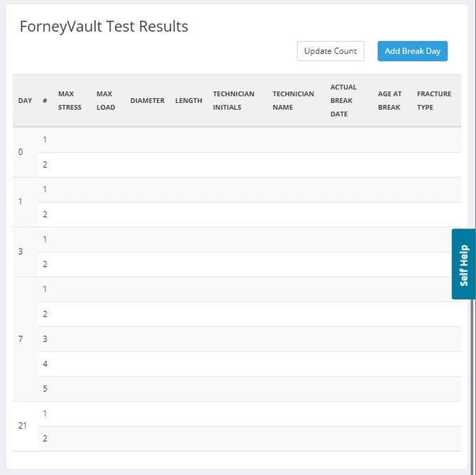Click the Age at Break header
476x475 pixels.
pyautogui.click(x=389, y=101)
